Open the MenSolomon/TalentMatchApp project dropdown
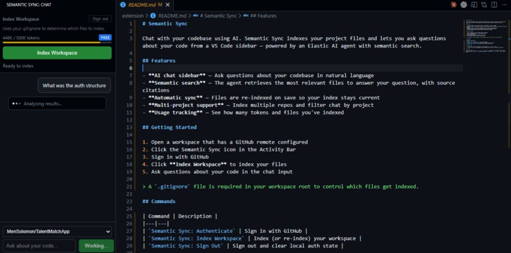Image resolution: width=511 pixels, height=253 pixels. [57, 232]
